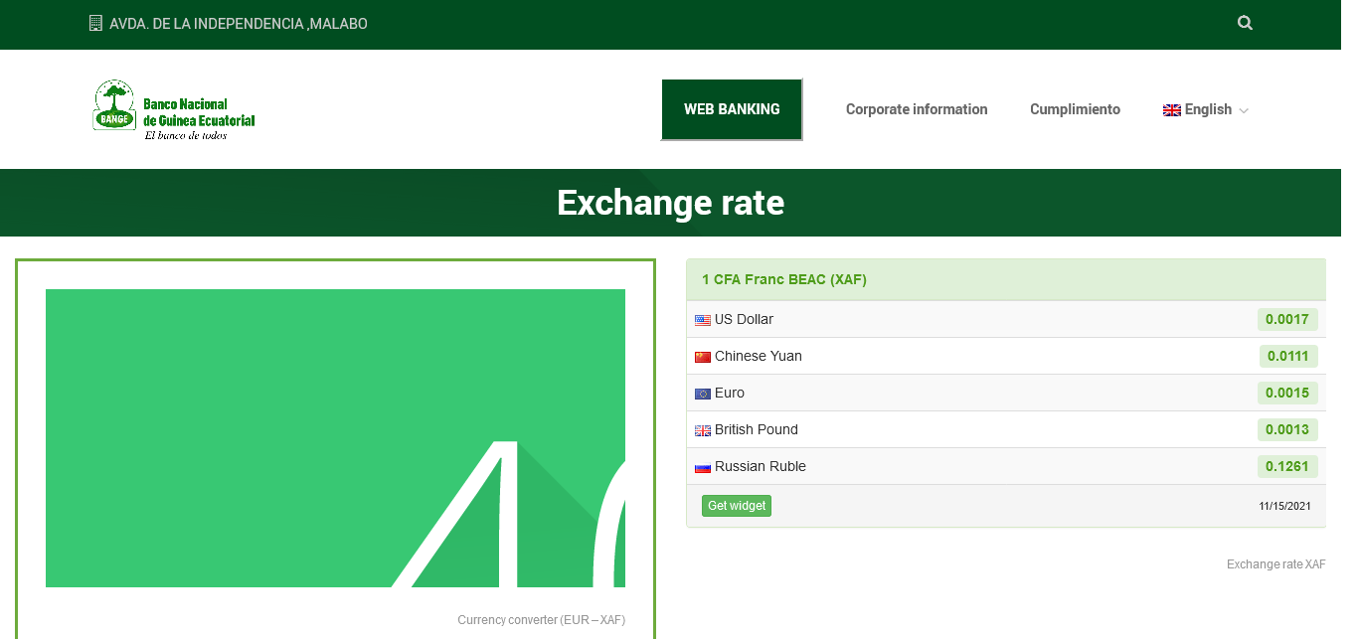Click the building icon beside the address
Screen dimensions: 1358x639
coord(95,23)
